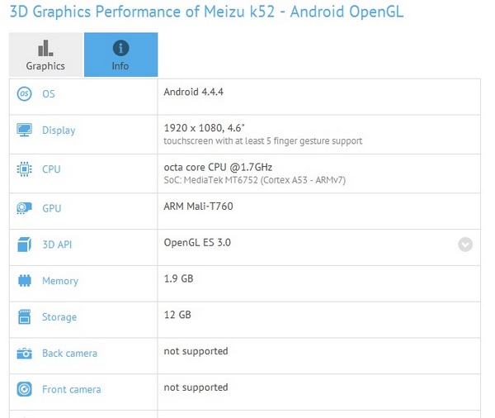Screen dimensions: 495x418
Task: Click the bar chart icon on Graphics tab
Action: pyautogui.click(x=45, y=48)
